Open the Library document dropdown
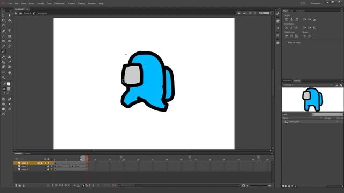Screen dimensions: 344x193 308,85
